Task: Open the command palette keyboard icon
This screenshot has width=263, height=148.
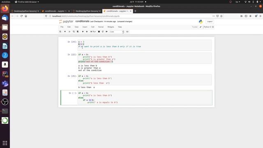Action: (x=127, y=32)
